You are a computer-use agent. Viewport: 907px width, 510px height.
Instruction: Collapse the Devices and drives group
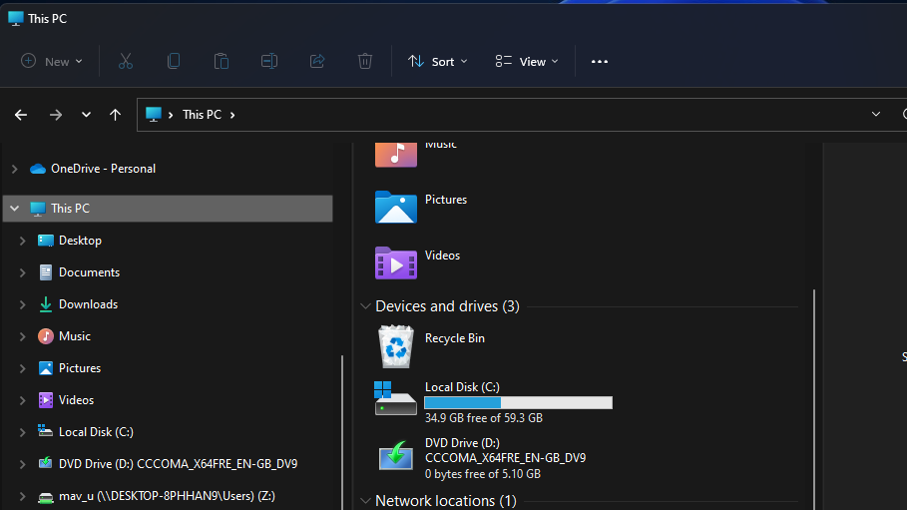[x=364, y=306]
